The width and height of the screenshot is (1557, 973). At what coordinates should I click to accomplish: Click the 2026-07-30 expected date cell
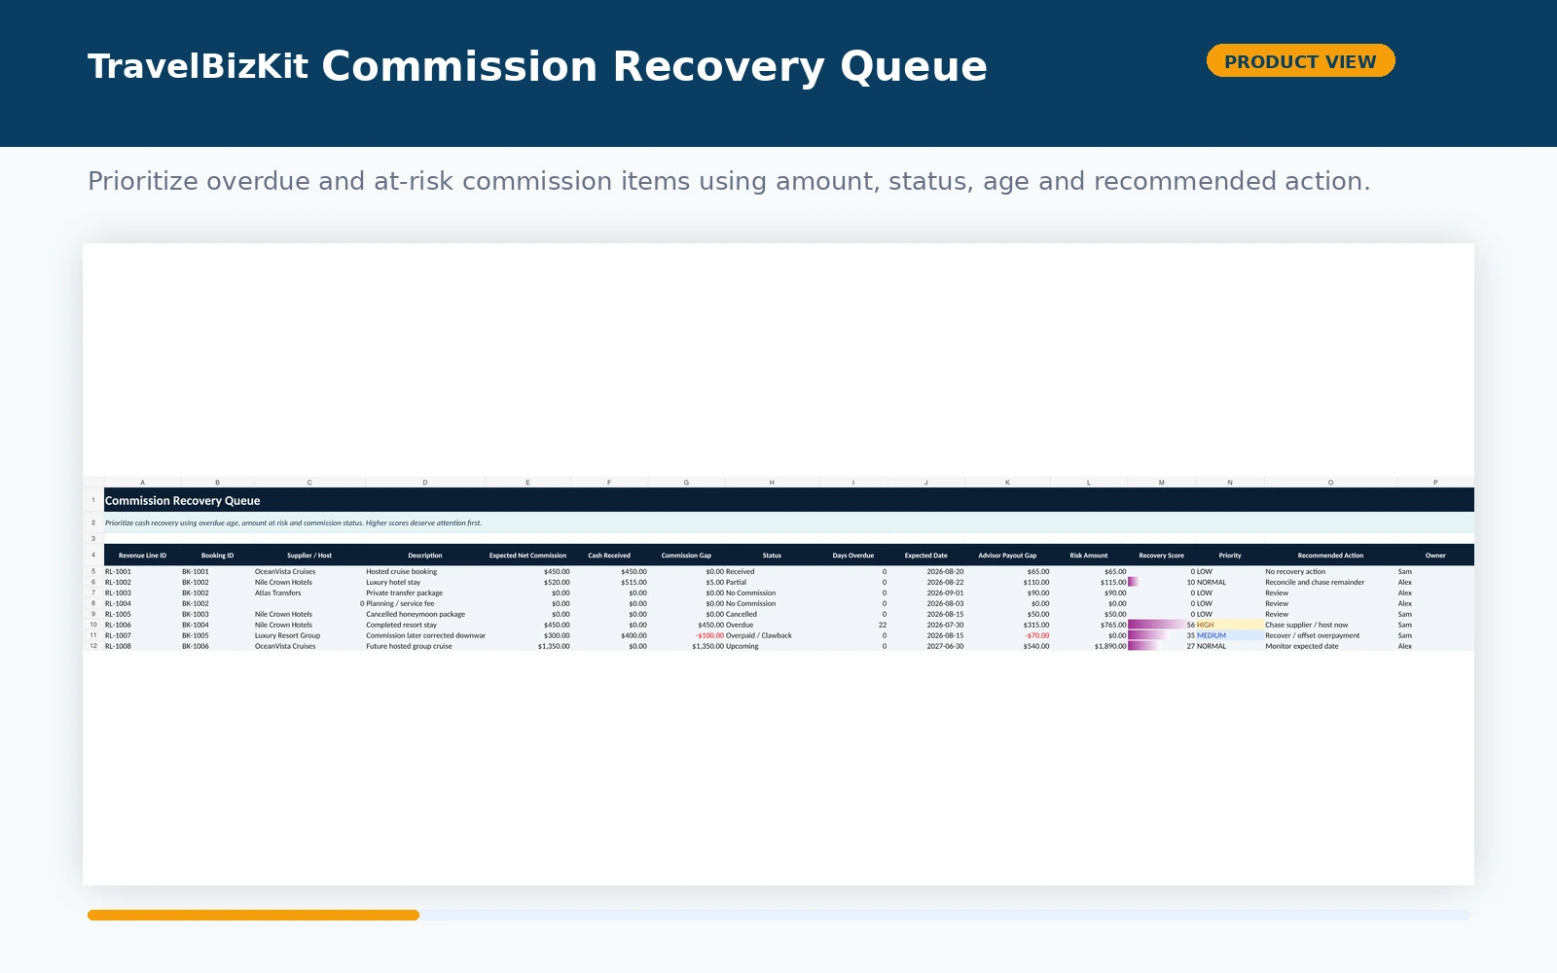926,625
